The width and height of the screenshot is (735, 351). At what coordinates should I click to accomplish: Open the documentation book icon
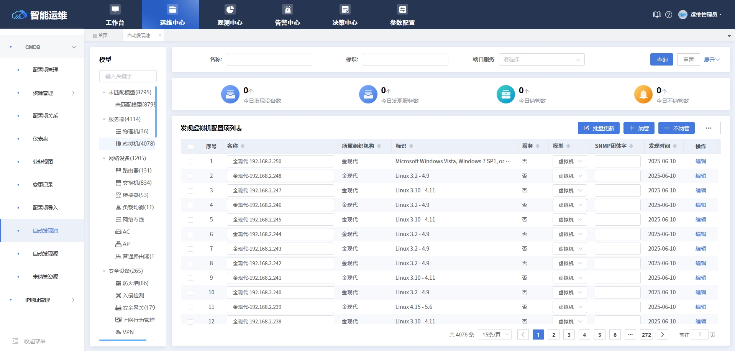657,15
